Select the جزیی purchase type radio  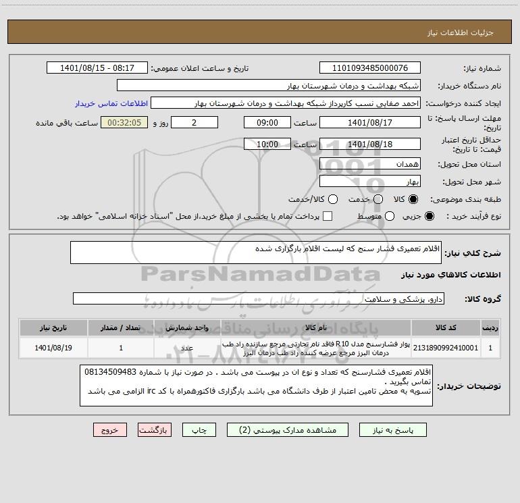429,217
